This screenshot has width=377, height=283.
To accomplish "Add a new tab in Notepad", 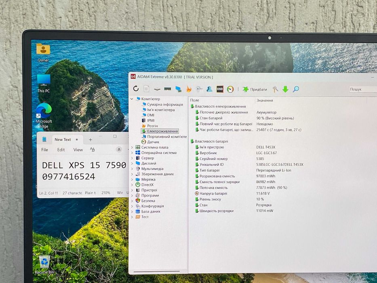I will coord(91,139).
